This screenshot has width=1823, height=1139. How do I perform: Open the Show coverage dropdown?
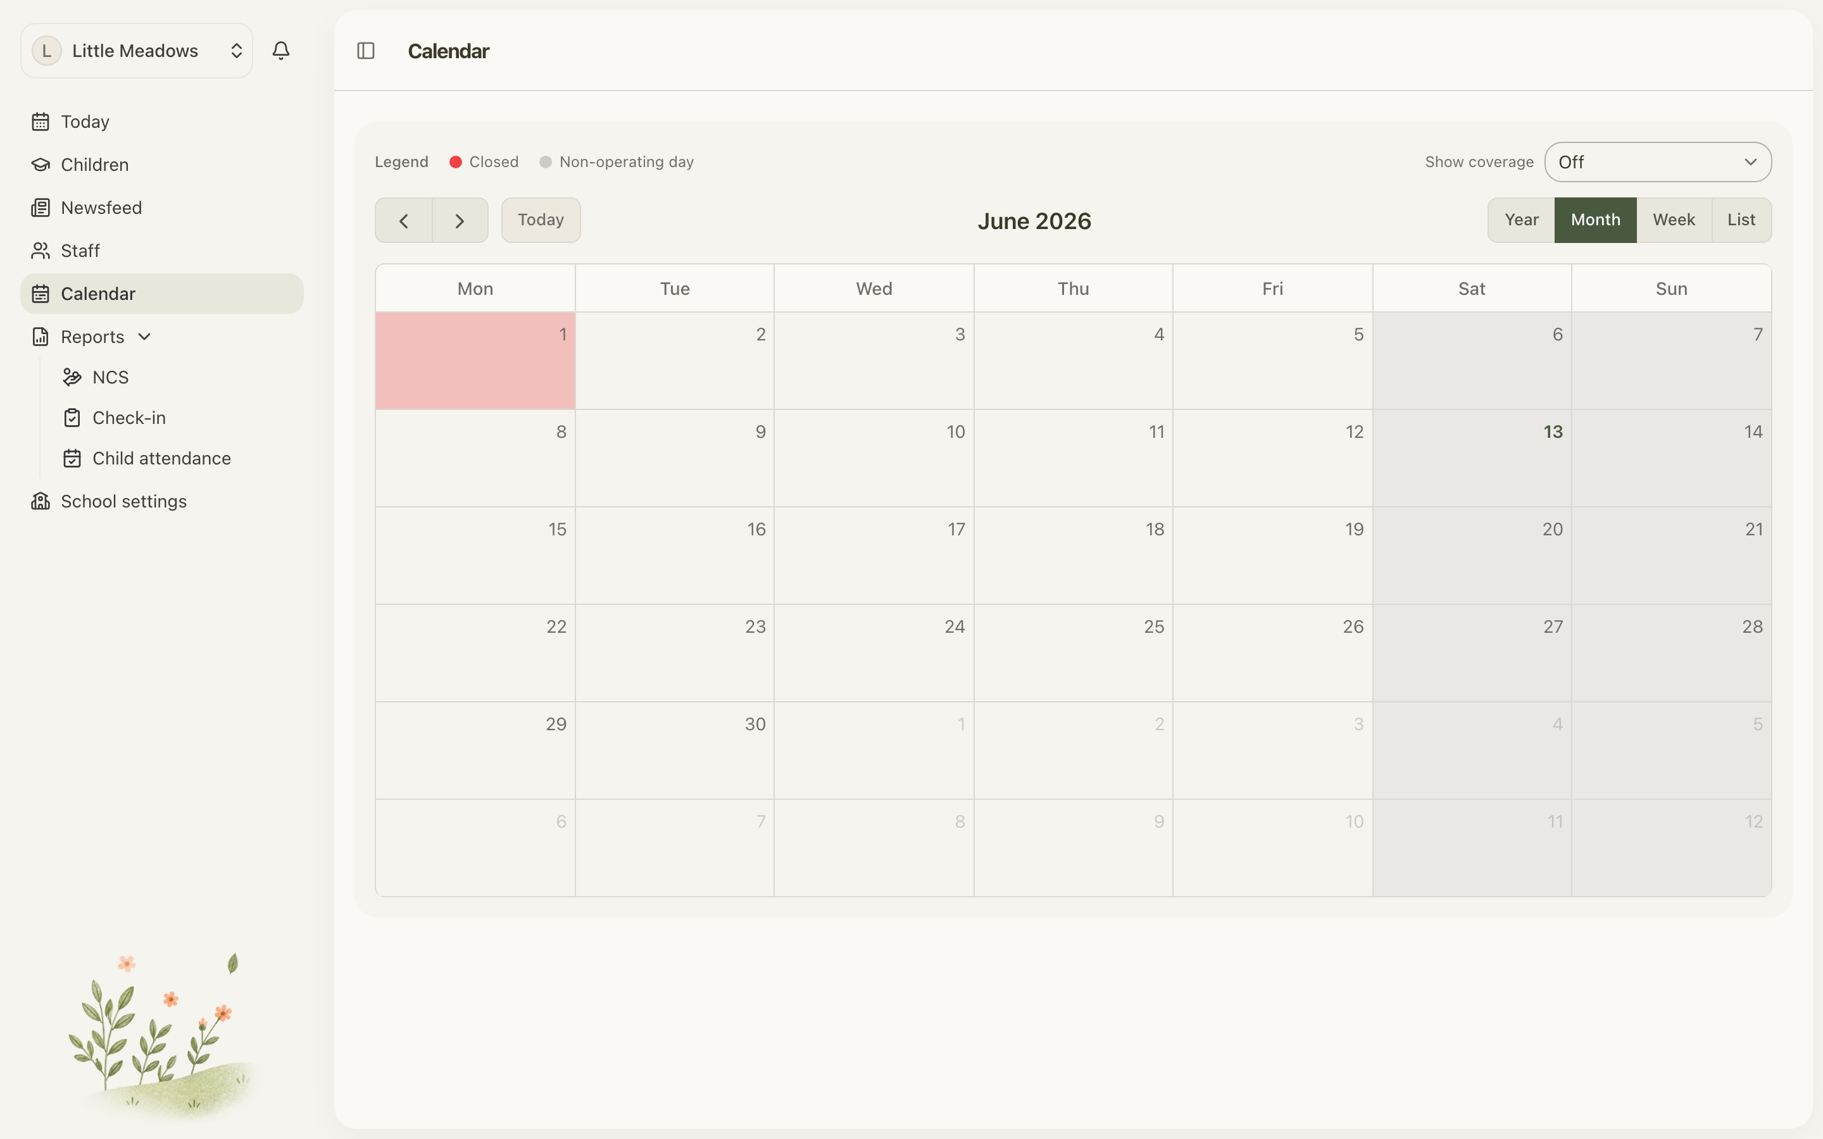coord(1658,162)
